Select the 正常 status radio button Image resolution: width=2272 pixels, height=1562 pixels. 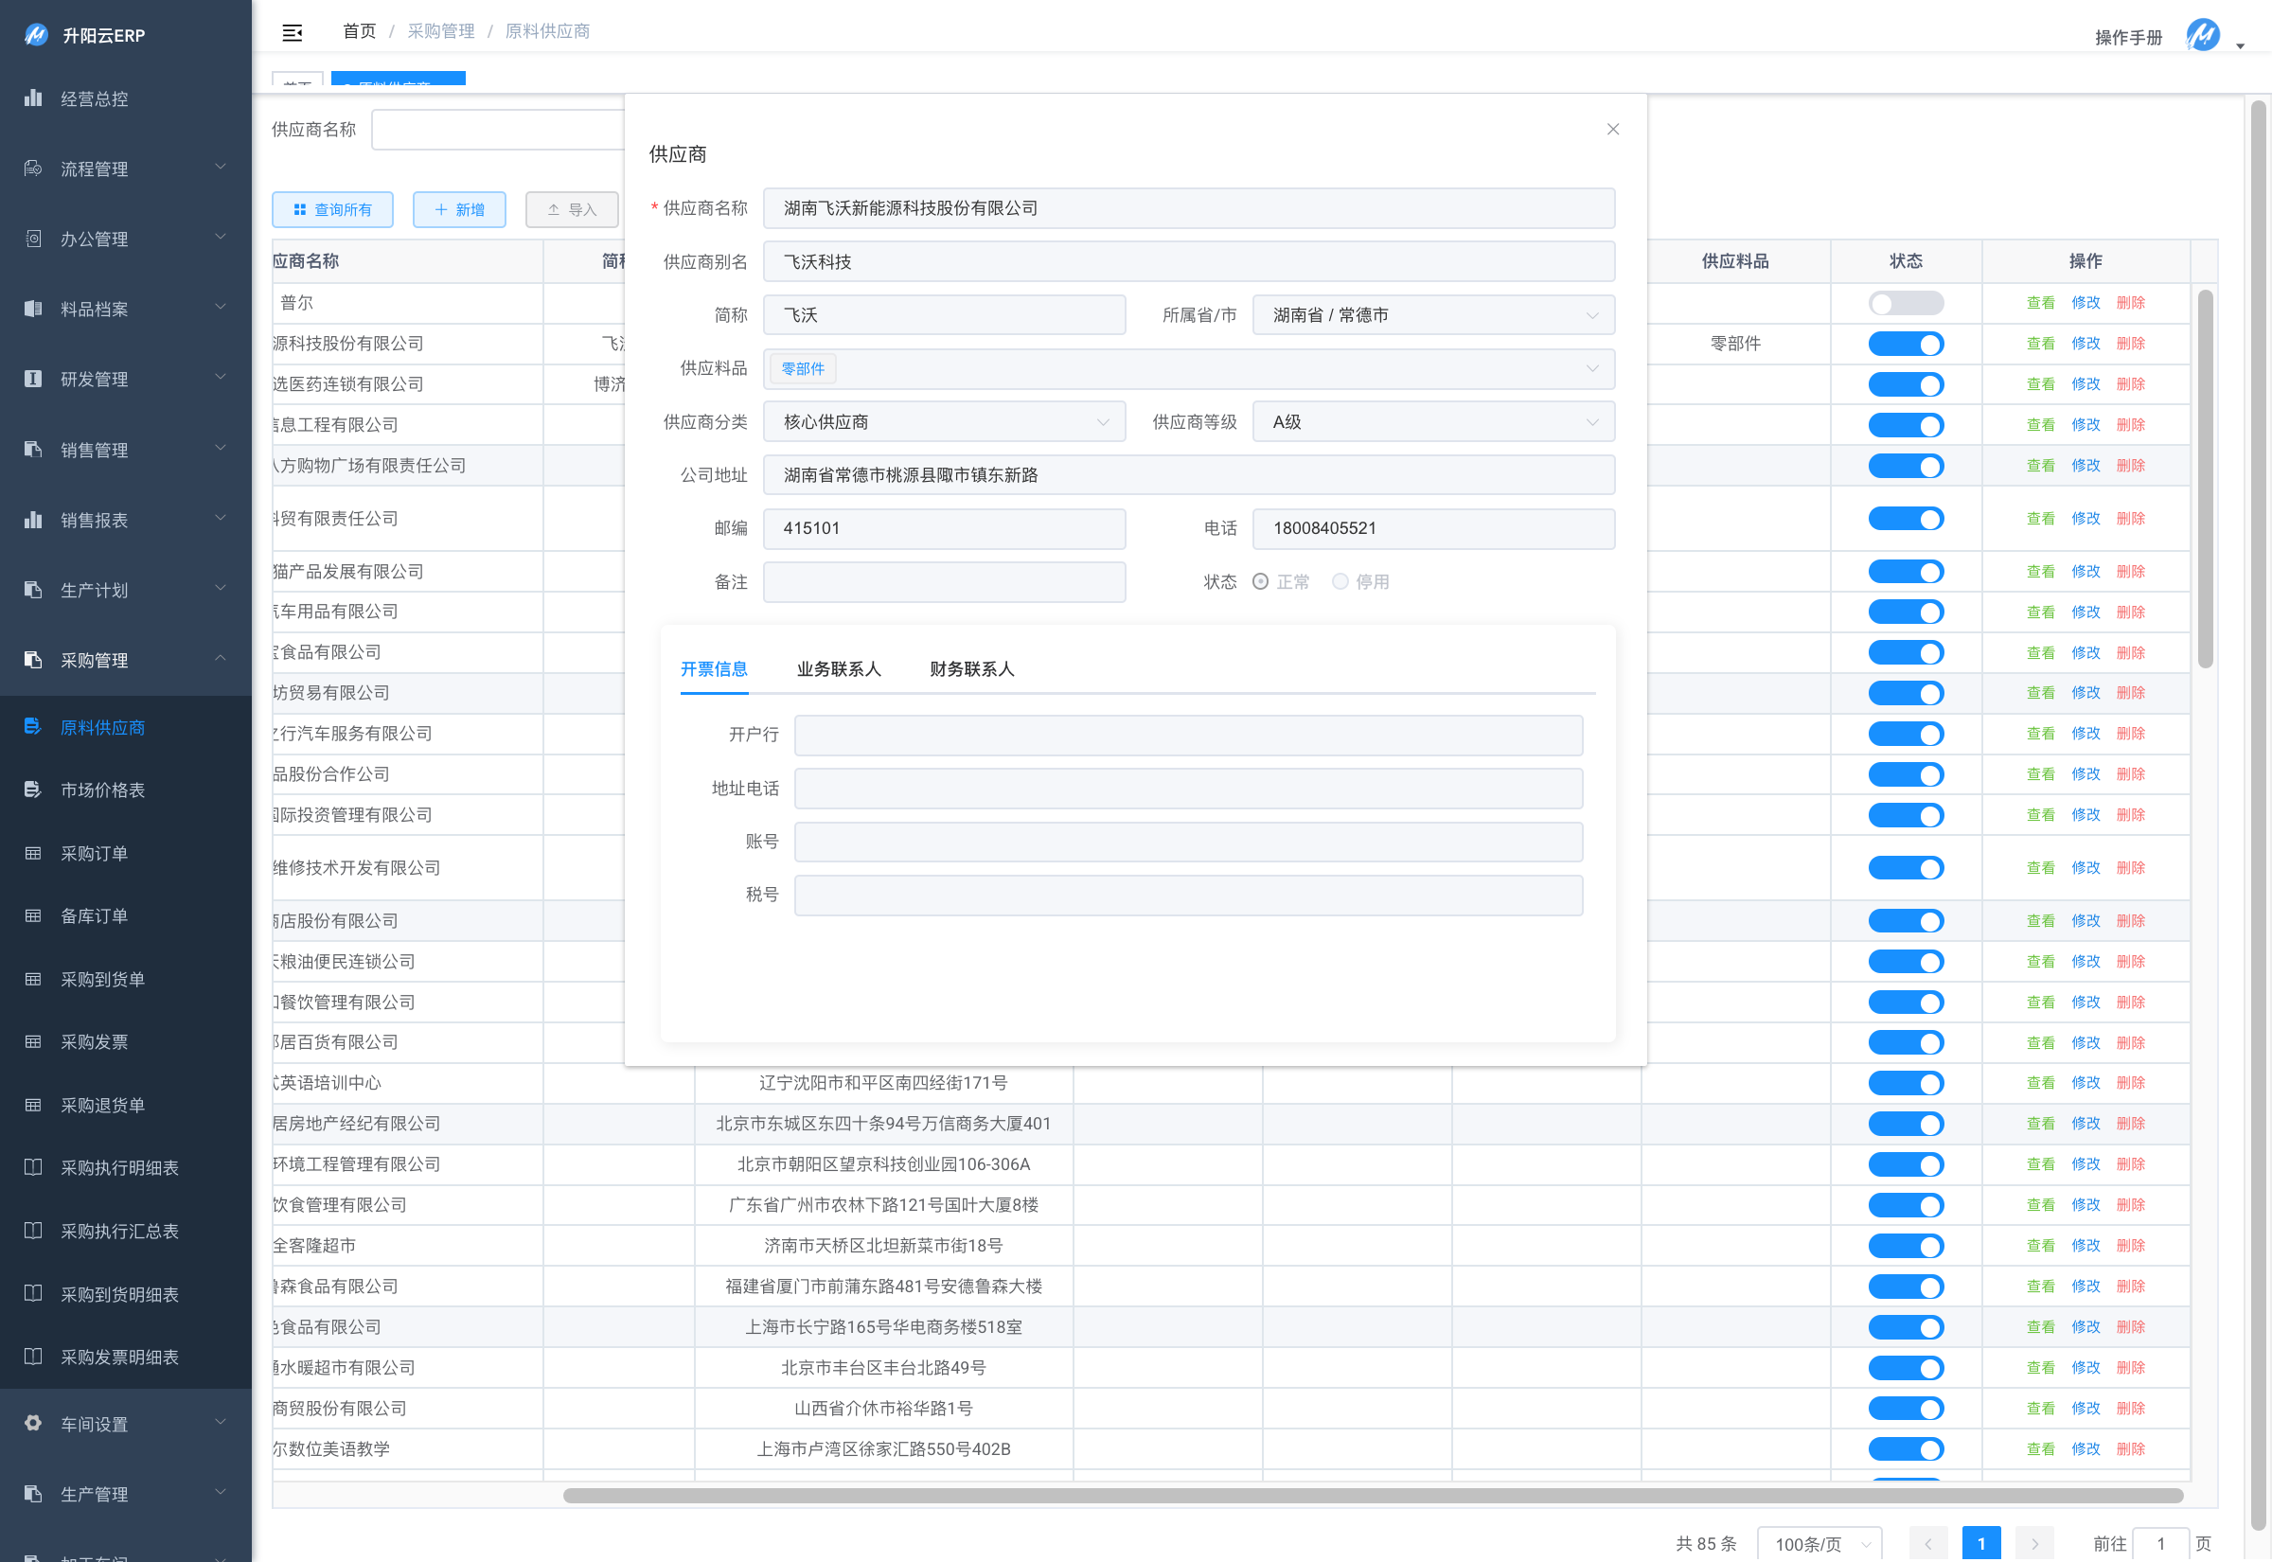[x=1260, y=581]
